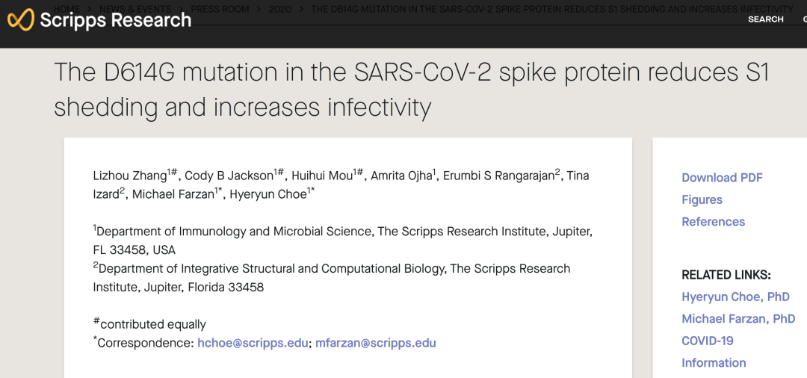Go to PRESS ROOM breadcrumb
807x378 pixels.
point(220,9)
